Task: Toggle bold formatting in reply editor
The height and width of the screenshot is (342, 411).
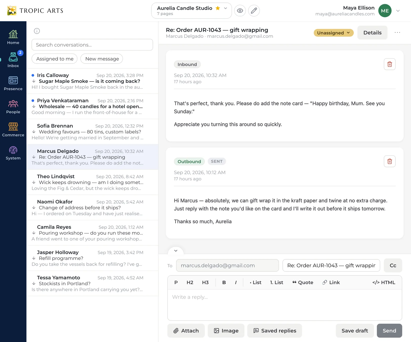Action: click(x=224, y=282)
